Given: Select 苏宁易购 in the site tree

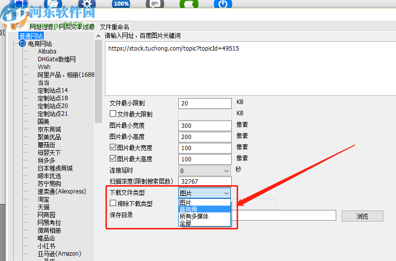Looking at the screenshot, I should tap(49, 184).
